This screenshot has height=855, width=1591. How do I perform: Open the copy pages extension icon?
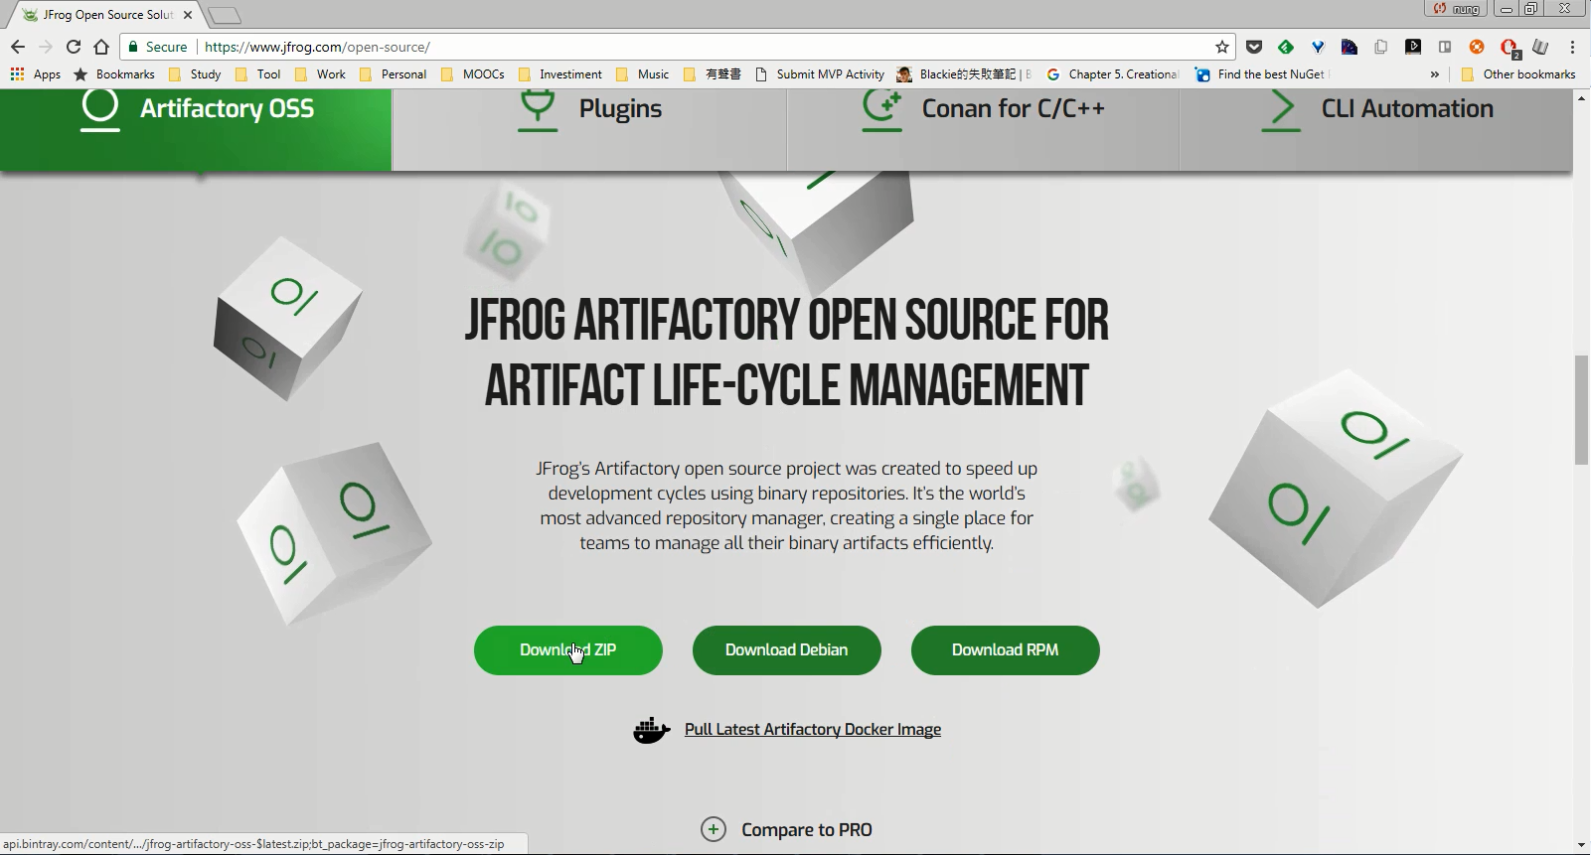tap(1381, 47)
